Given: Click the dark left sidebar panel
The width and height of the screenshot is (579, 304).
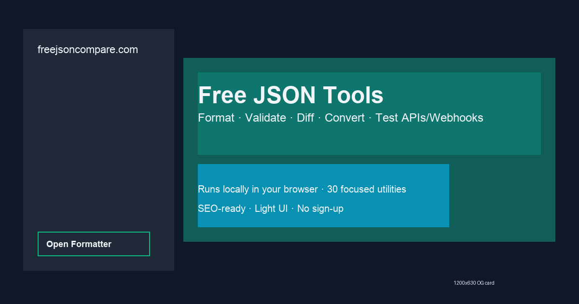Looking at the screenshot, I should [98, 145].
